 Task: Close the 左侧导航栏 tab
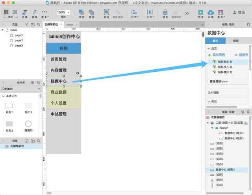point(61,24)
